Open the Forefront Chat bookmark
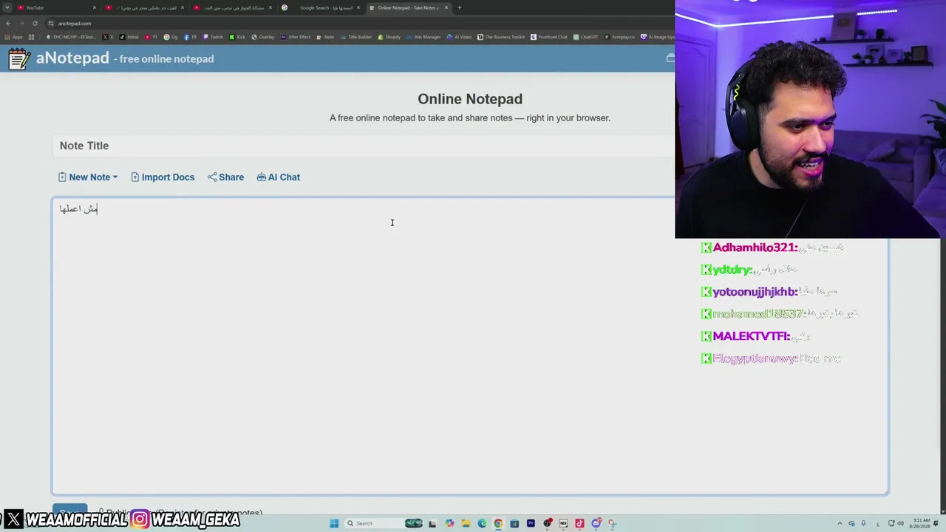Image resolution: width=946 pixels, height=532 pixels. [x=549, y=37]
